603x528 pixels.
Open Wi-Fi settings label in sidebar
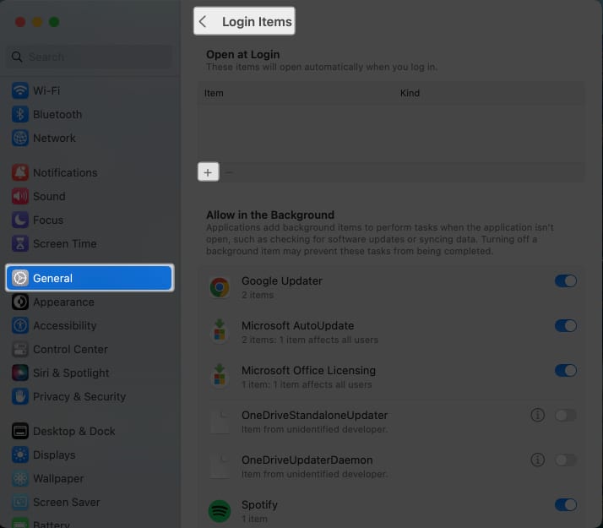click(x=46, y=90)
